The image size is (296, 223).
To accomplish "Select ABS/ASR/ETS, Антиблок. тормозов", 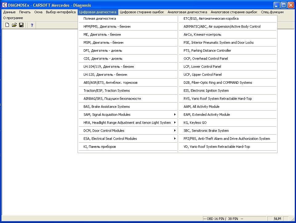I will (x=128, y=83).
